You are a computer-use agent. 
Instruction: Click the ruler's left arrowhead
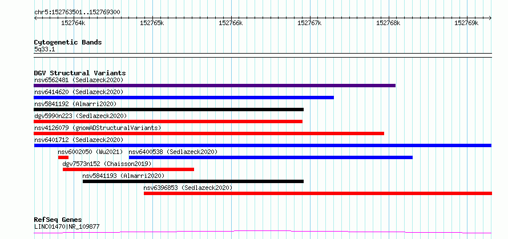tap(35, 18)
